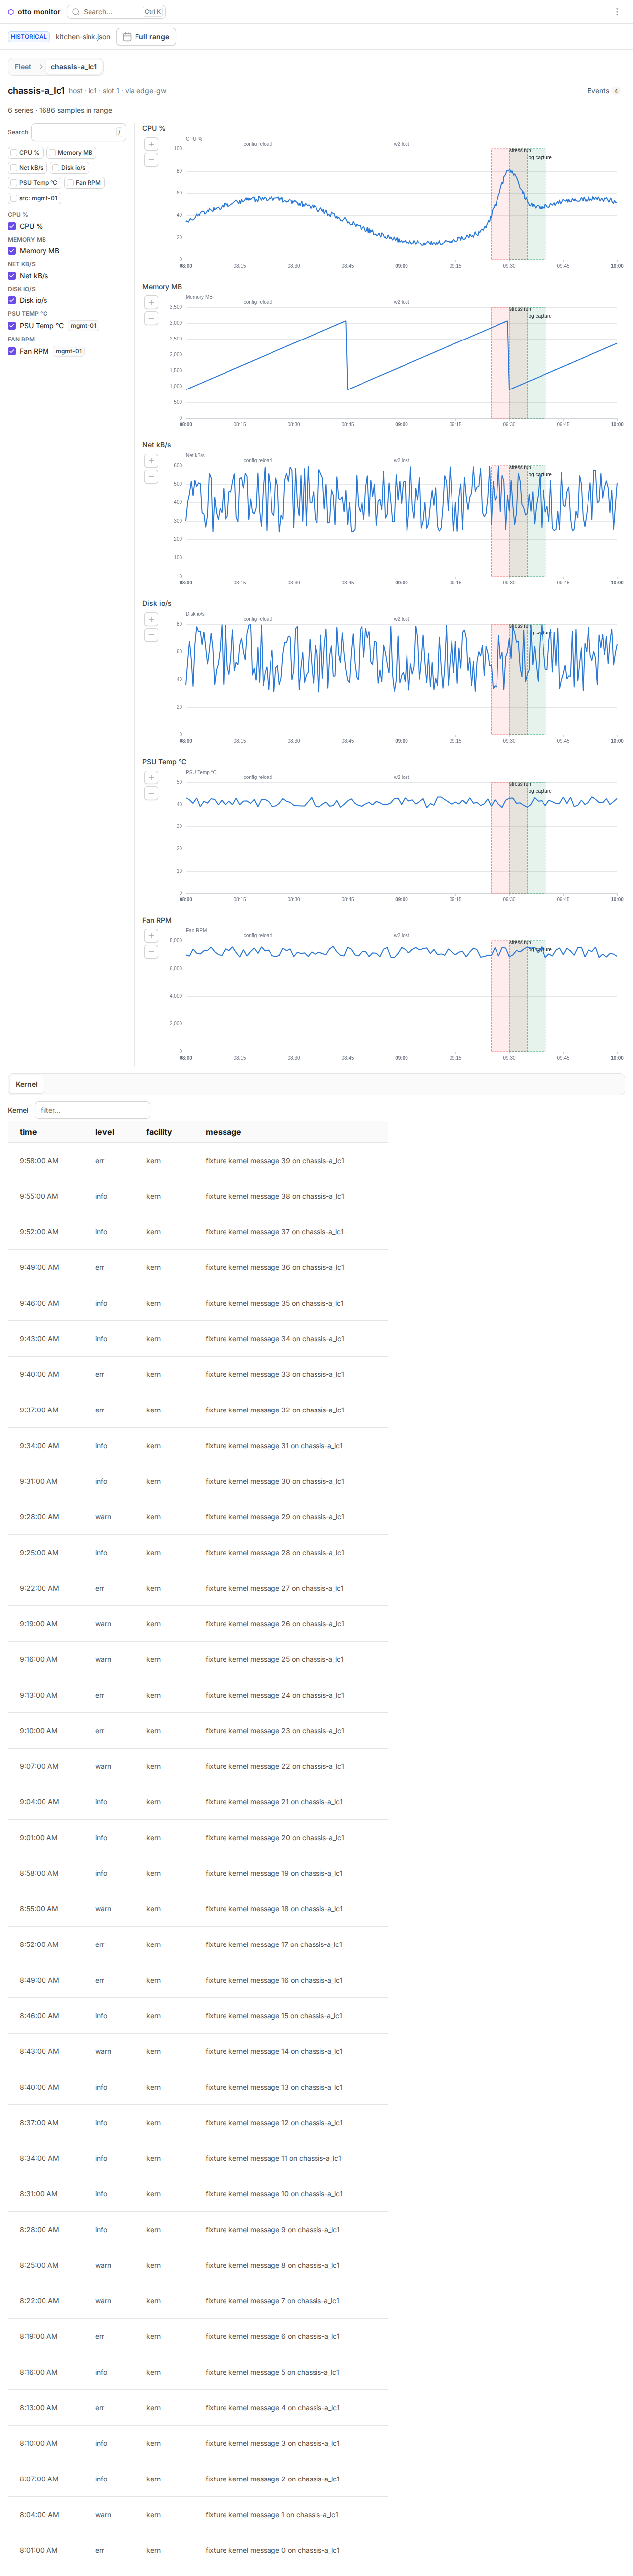This screenshot has width=633, height=2576.
Task: Zoom out on the CPU % chart
Action: [x=151, y=160]
